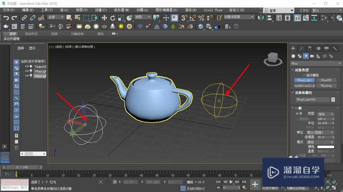
Task: Select the Link tool (chain icon)
Action: pyautogui.click(x=24, y=18)
